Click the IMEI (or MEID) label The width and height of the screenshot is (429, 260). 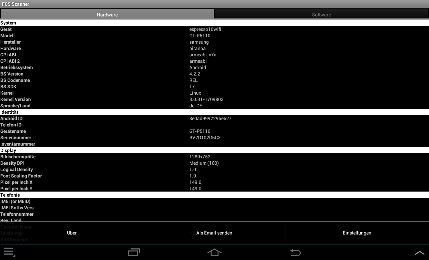coord(15,201)
